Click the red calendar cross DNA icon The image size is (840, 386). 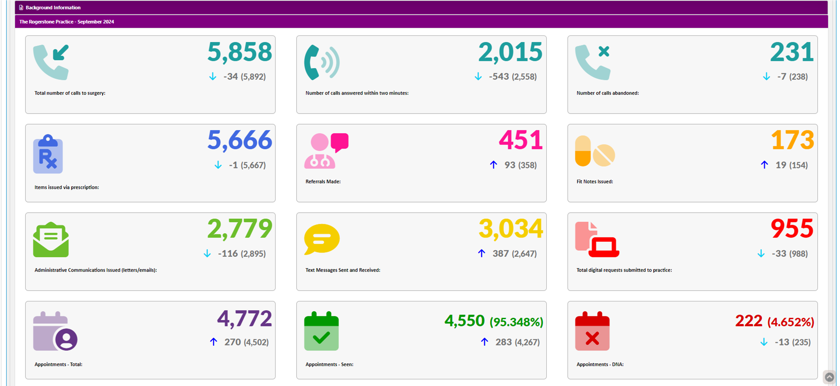point(592,331)
